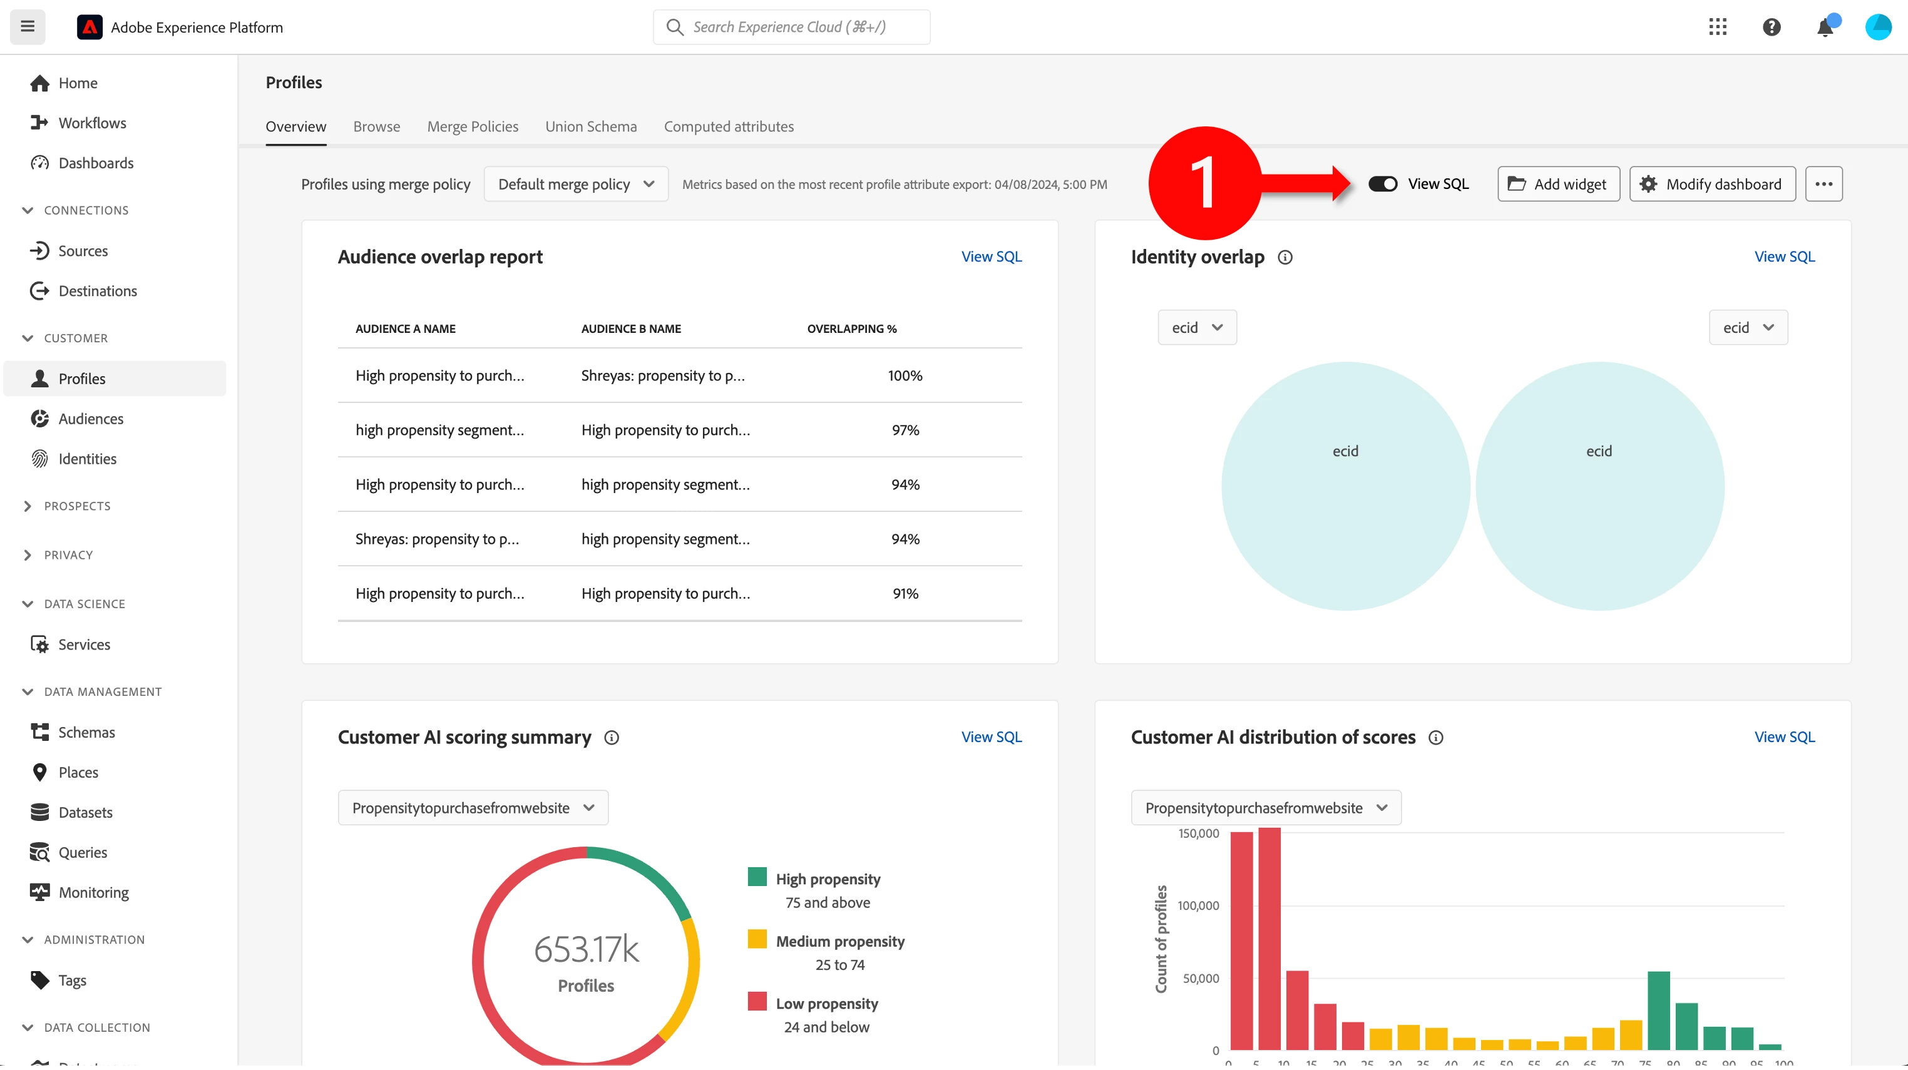Open user profile avatar

tap(1877, 28)
